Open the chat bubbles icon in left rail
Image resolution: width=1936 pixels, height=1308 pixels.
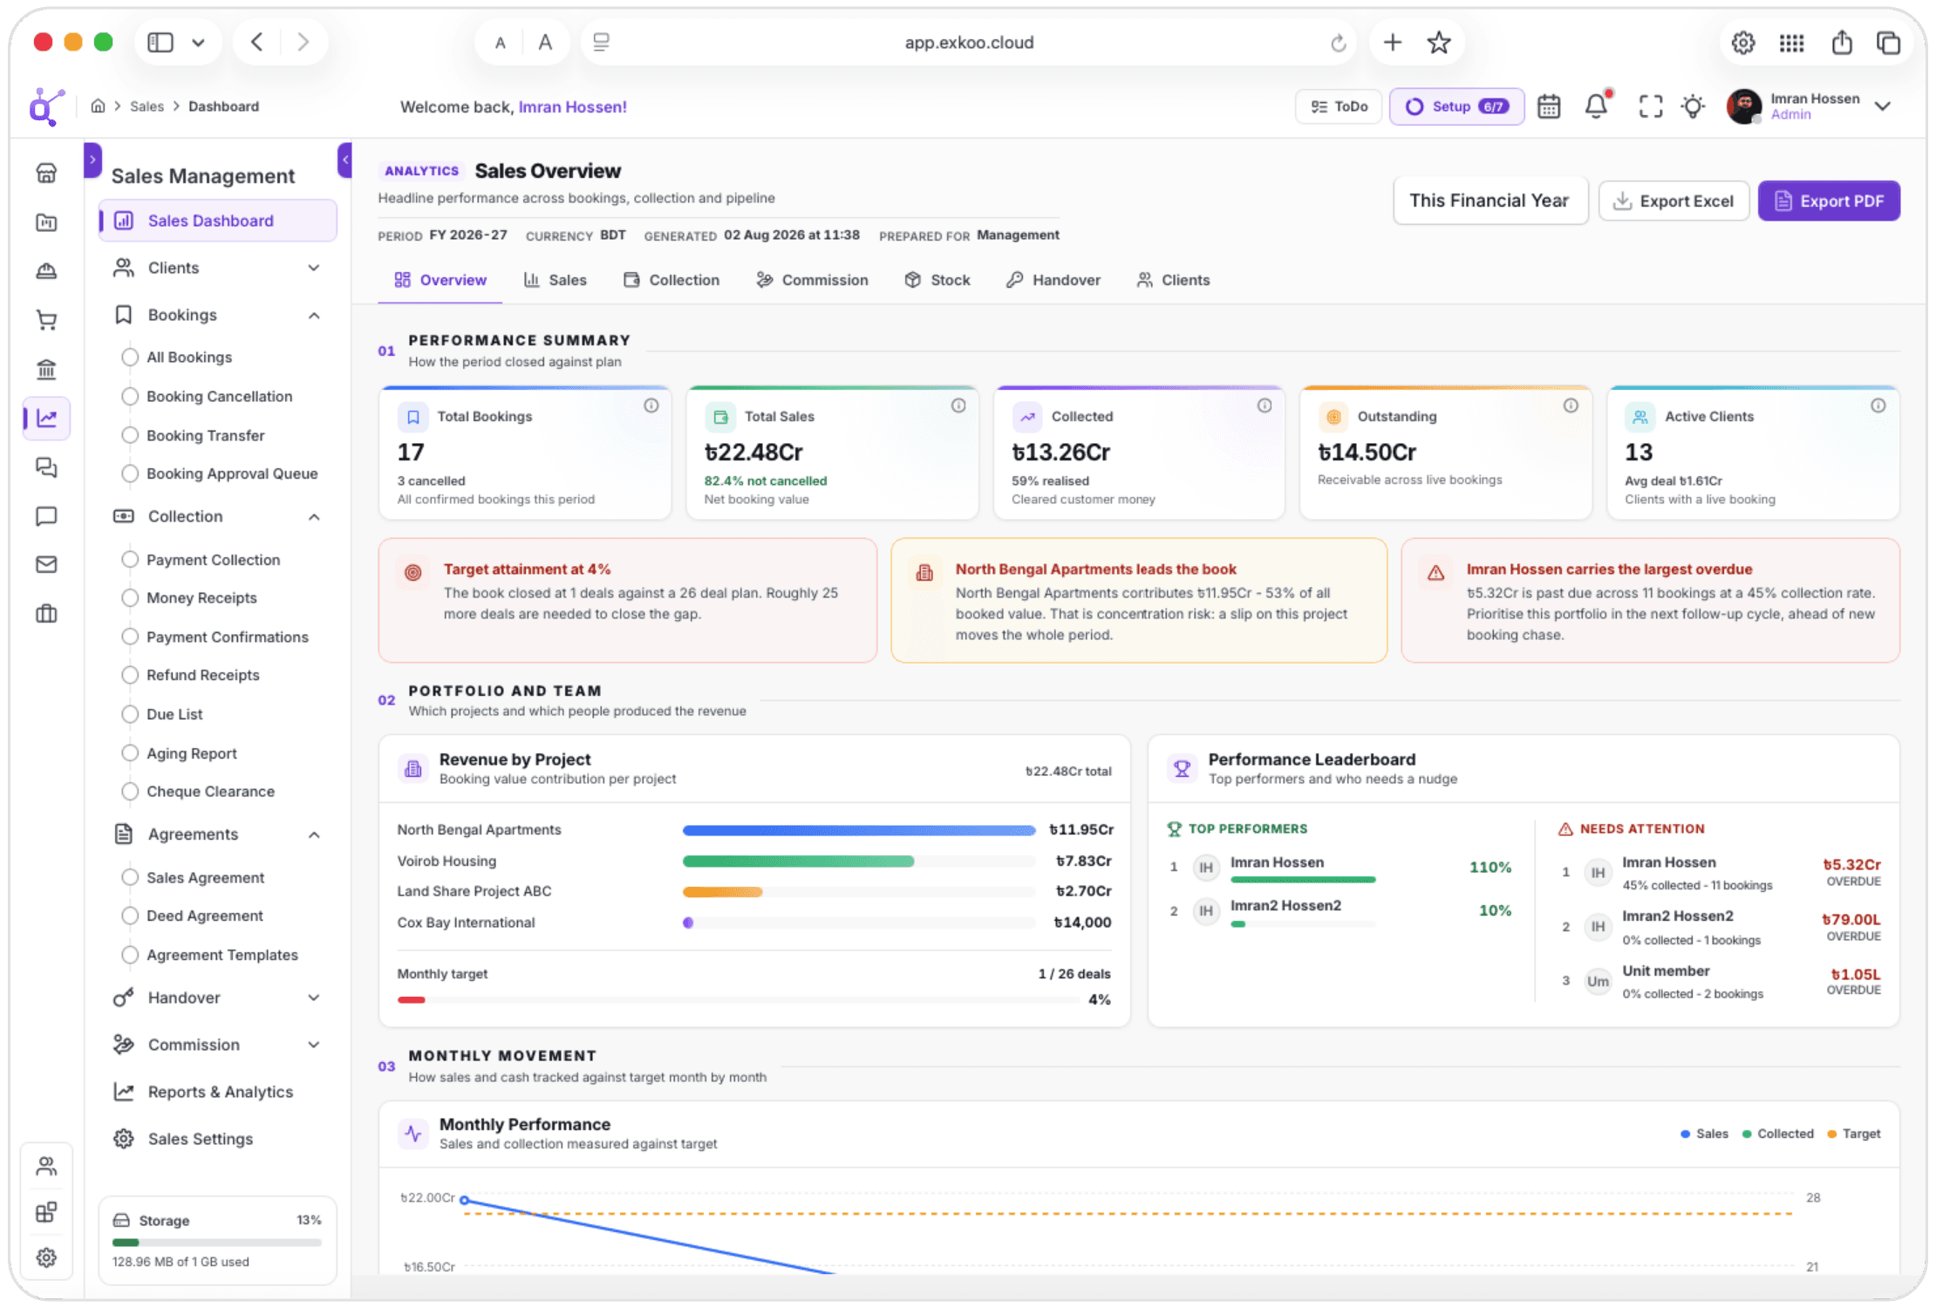point(46,467)
